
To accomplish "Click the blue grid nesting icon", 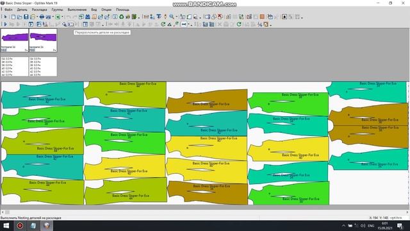I will (211, 24).
